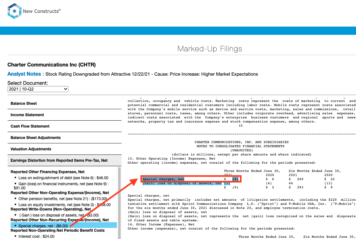The height and width of the screenshot is (239, 356).
Task: Click Stock Rating Downgraded analyst note text
Action: point(152,74)
